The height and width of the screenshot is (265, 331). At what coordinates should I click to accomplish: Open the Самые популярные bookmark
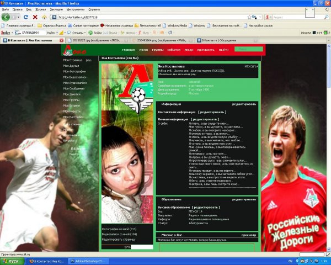point(84,25)
